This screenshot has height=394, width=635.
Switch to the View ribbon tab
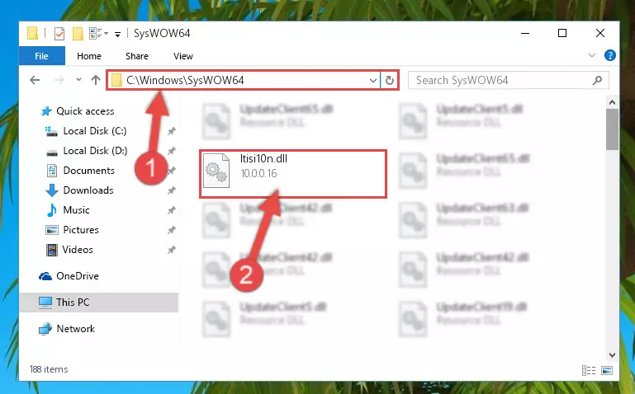pos(183,56)
